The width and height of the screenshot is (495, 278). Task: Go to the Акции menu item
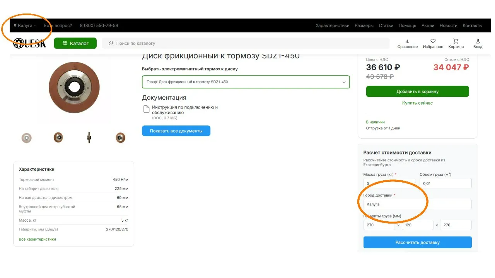pos(428,25)
